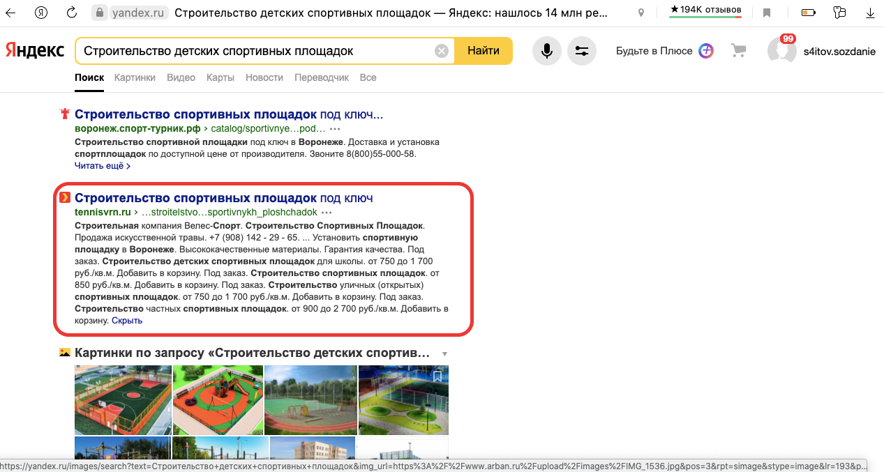Screen dimensions: 884x472
Task: Click the 'Скрыть' link in the highlighted result
Action: tap(126, 320)
